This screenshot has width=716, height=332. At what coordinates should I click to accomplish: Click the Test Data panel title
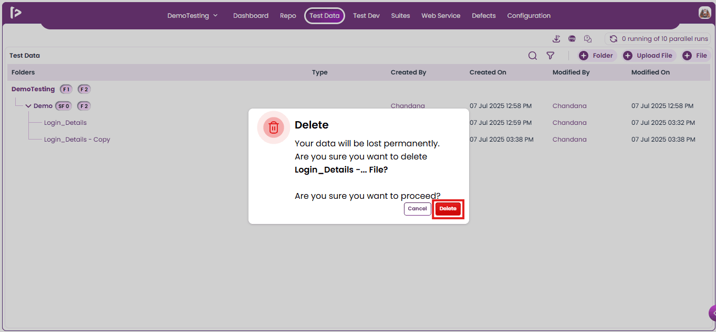(x=25, y=56)
